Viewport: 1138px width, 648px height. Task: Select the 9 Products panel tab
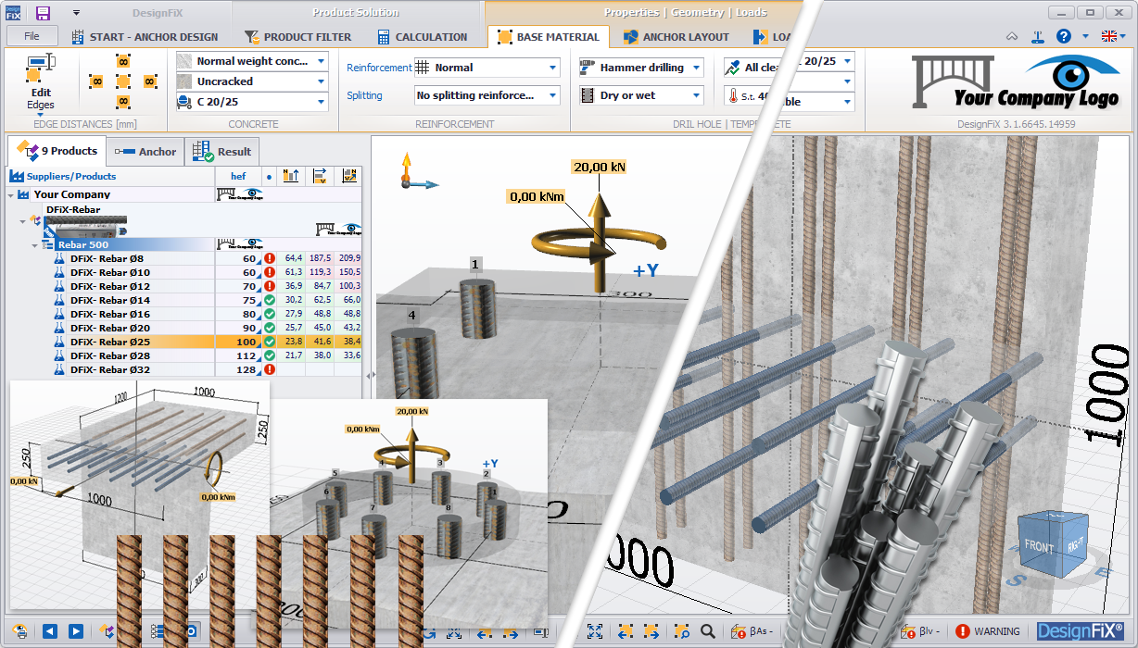[x=57, y=151]
